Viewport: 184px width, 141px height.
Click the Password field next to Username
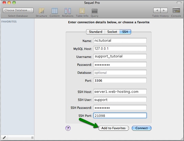coord(120,64)
